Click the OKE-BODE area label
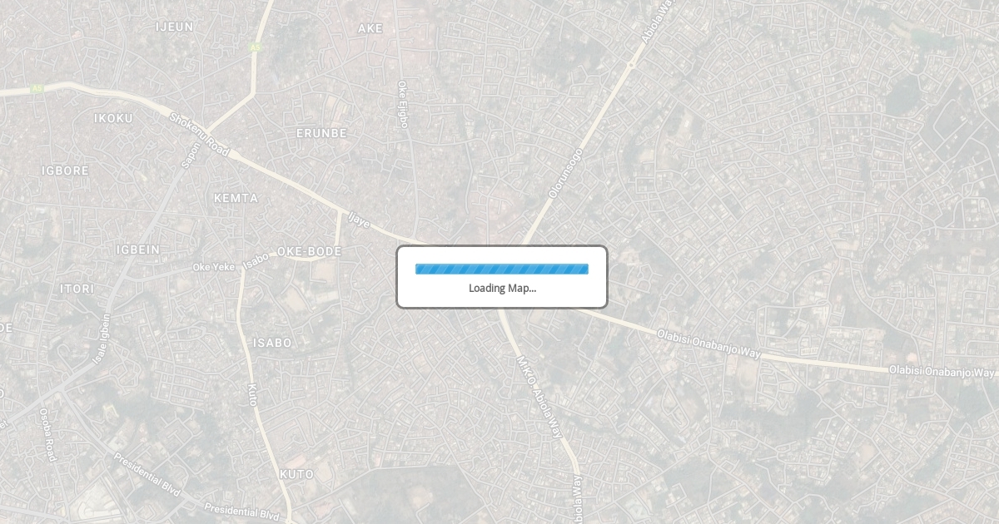 tap(309, 251)
